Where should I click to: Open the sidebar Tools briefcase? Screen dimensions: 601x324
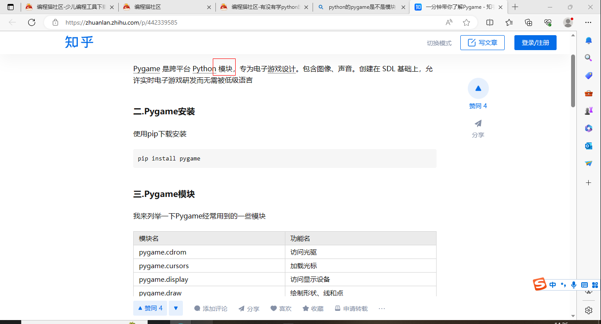589,93
